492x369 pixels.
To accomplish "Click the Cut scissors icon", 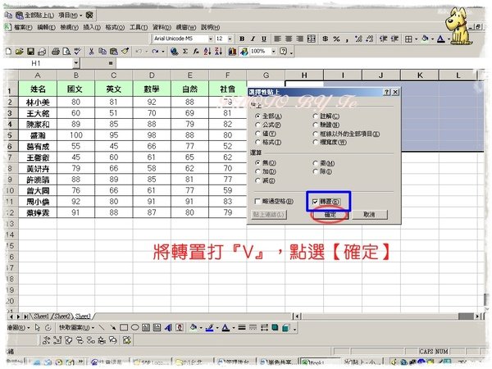I will pos(91,51).
